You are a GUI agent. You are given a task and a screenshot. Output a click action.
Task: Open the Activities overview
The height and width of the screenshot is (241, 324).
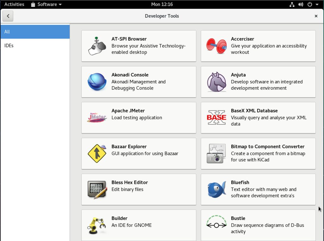pos(14,4)
